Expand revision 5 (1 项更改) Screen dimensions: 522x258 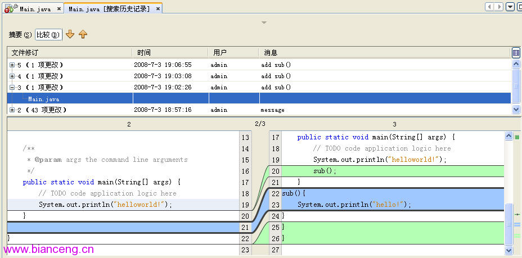tap(12, 65)
